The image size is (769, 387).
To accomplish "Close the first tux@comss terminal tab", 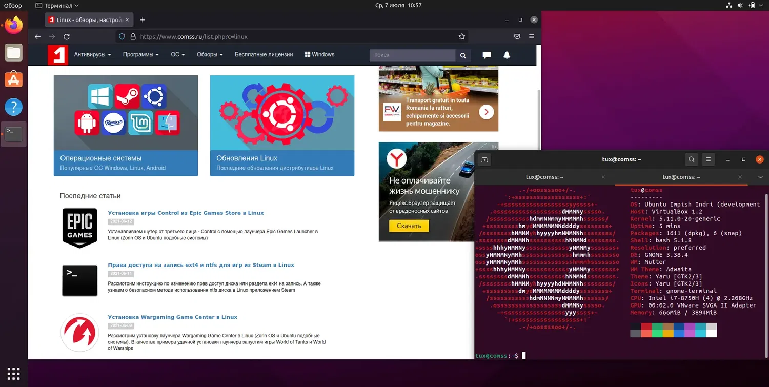I will pos(603,177).
